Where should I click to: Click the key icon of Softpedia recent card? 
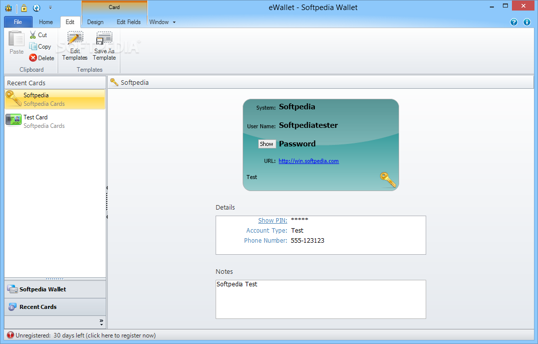(x=14, y=98)
